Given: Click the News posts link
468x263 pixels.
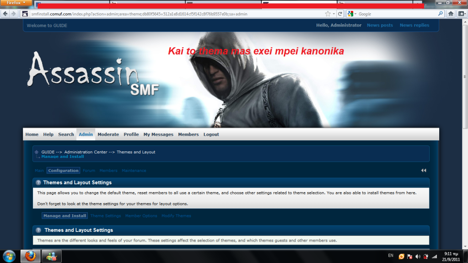Looking at the screenshot, I should coord(380,25).
